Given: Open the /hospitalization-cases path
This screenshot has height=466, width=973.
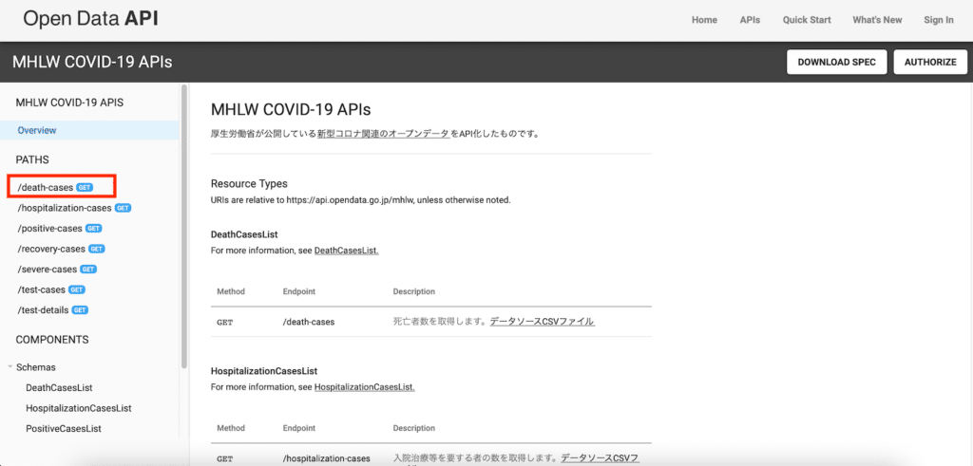Looking at the screenshot, I should click(x=65, y=208).
